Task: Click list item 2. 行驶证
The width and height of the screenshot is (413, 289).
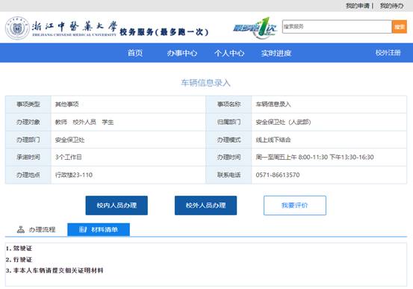Action: click(19, 259)
